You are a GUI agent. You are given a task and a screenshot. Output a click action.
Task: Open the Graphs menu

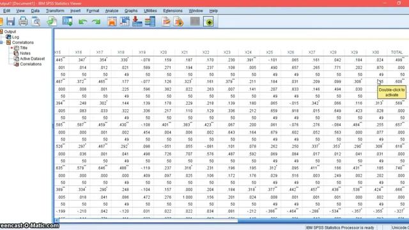131,11
